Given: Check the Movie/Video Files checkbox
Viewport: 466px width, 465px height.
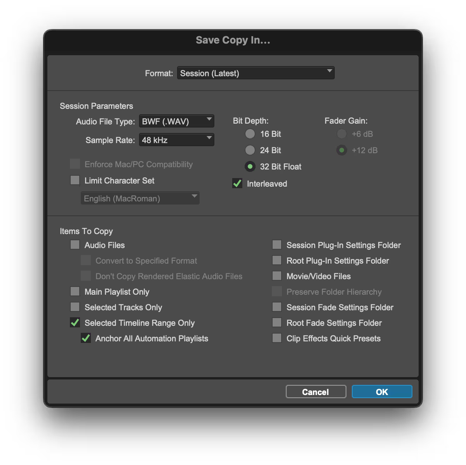Looking at the screenshot, I should pyautogui.click(x=277, y=276).
